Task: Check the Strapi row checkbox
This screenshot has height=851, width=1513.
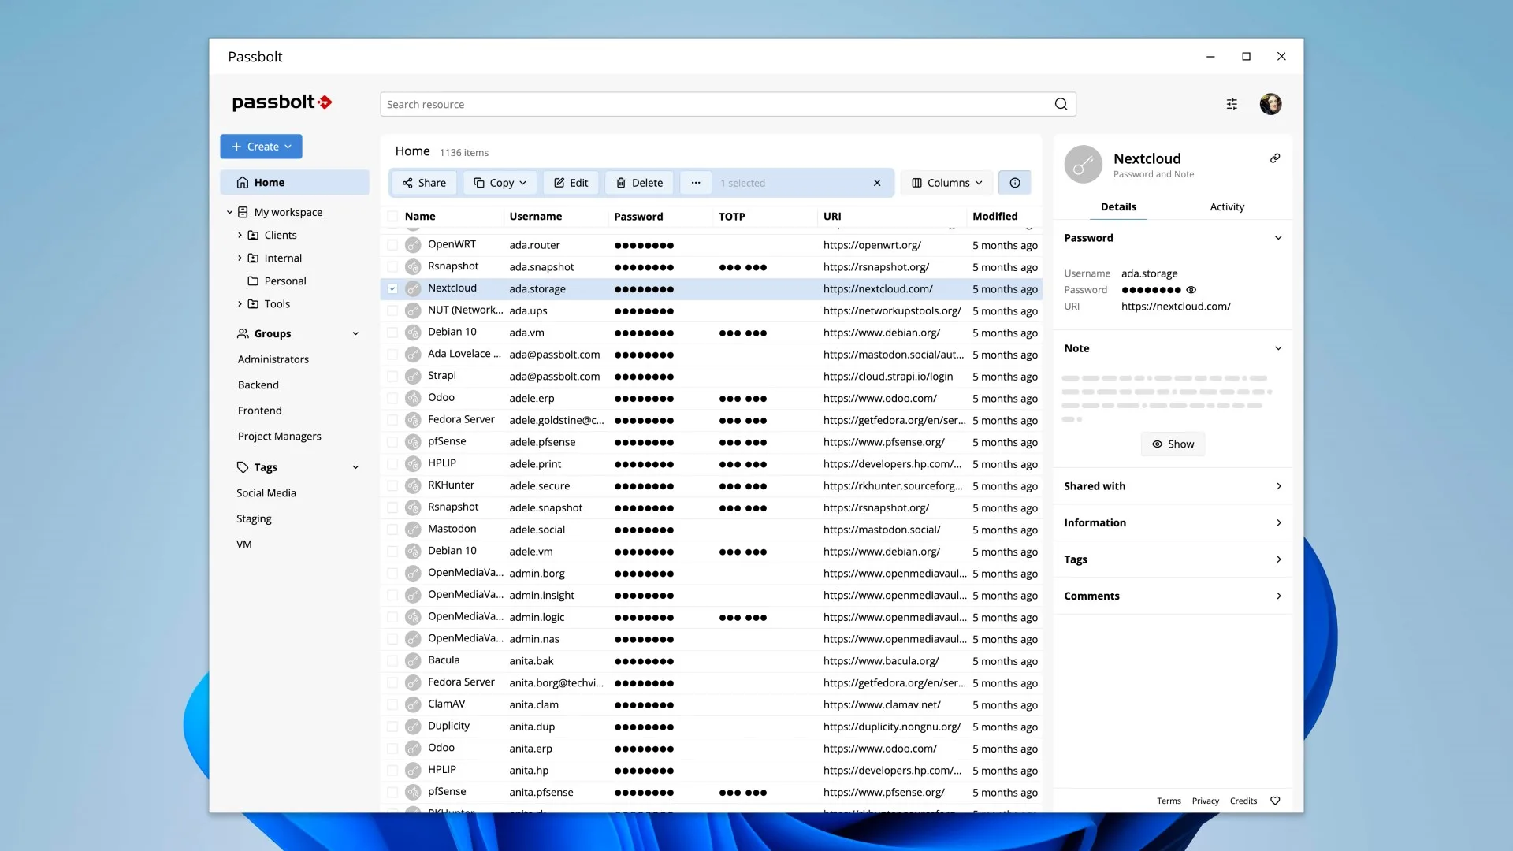Action: (x=392, y=377)
